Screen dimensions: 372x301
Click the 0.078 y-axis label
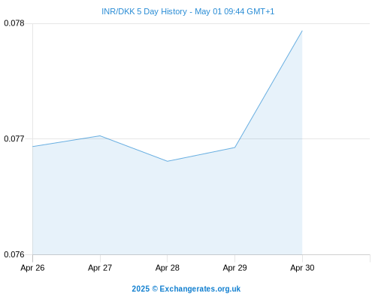pyautogui.click(x=14, y=23)
